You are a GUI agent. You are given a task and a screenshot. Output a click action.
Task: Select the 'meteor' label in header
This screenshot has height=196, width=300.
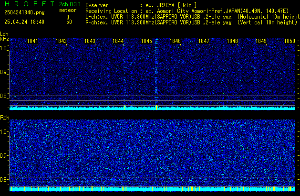pos(68,10)
